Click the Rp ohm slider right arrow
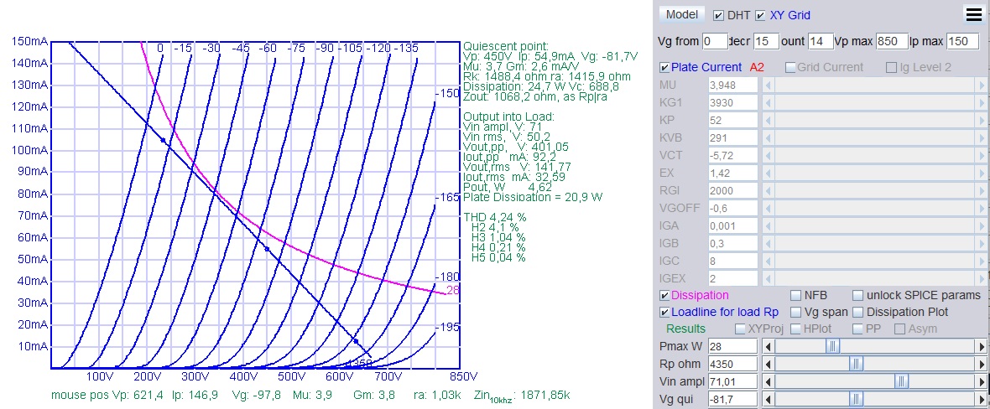The width and height of the screenshot is (990, 409). click(x=982, y=364)
